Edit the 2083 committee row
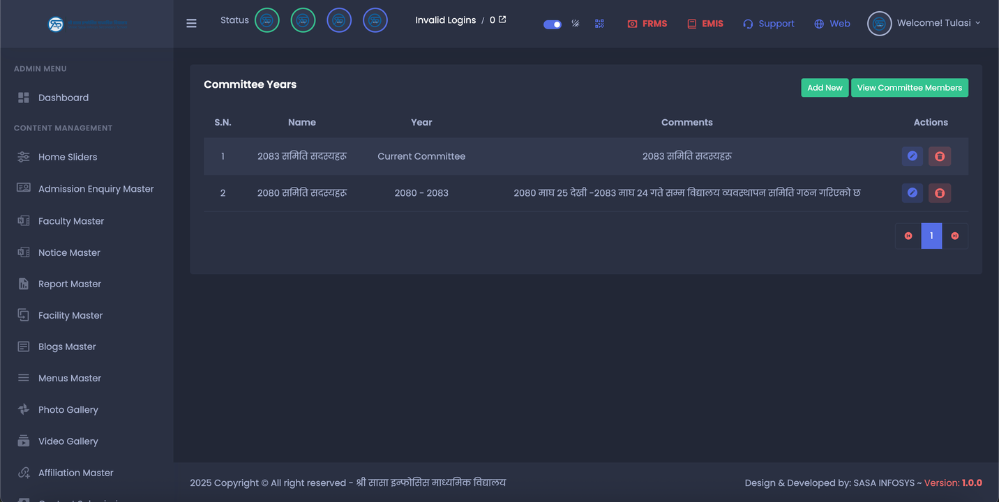 tap(912, 156)
